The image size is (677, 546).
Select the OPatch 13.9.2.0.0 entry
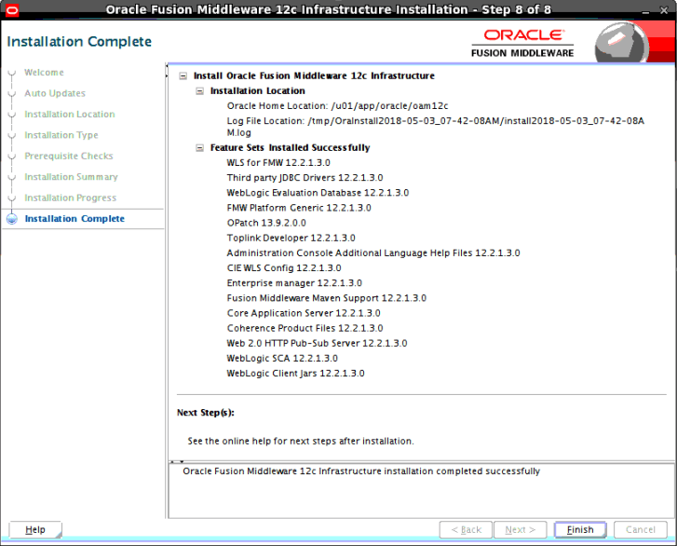point(266,223)
